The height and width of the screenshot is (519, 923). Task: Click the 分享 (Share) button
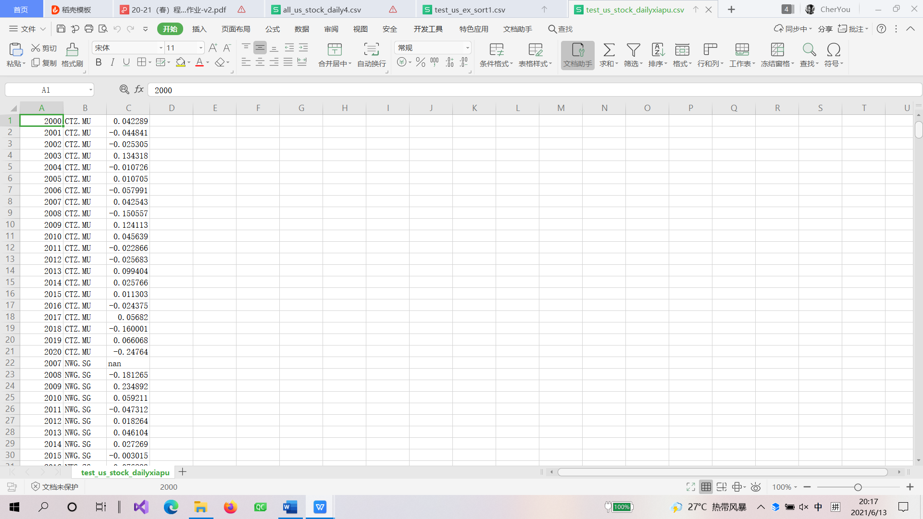click(825, 29)
